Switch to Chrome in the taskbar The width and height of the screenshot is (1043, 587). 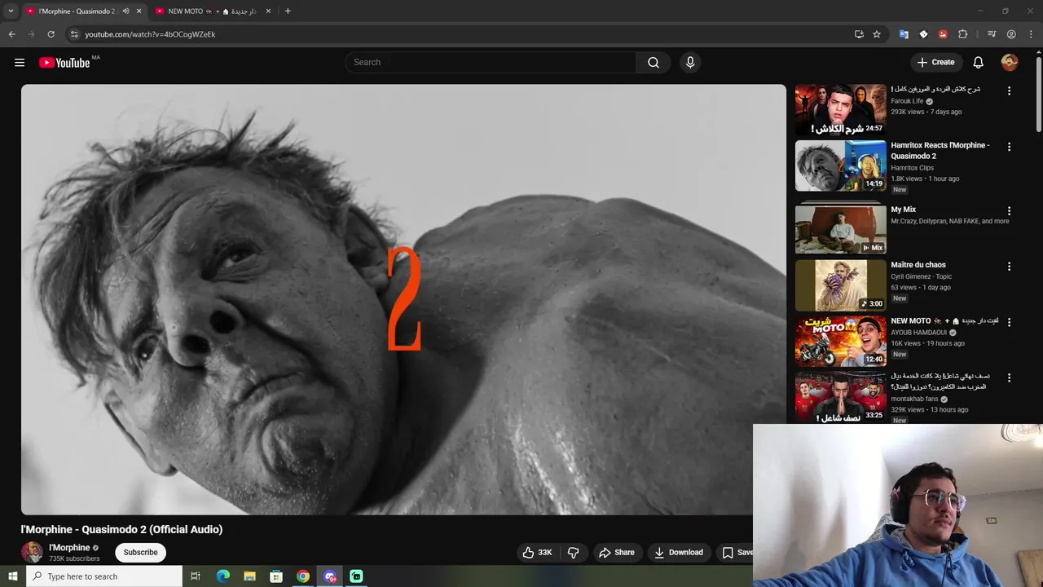303,576
